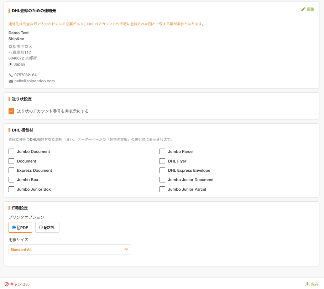Viewport: 324px width, 289px height.
Task: Click the ZPL box icon
Action: tap(46, 228)
